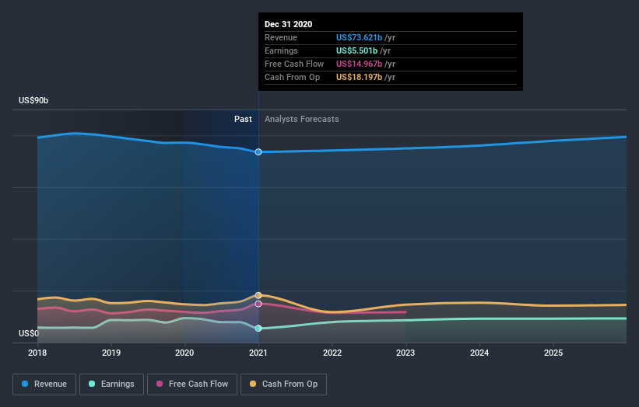This screenshot has height=407, width=639.
Task: Select the Free Cash Flow data point at 2021
Action: [x=258, y=304]
